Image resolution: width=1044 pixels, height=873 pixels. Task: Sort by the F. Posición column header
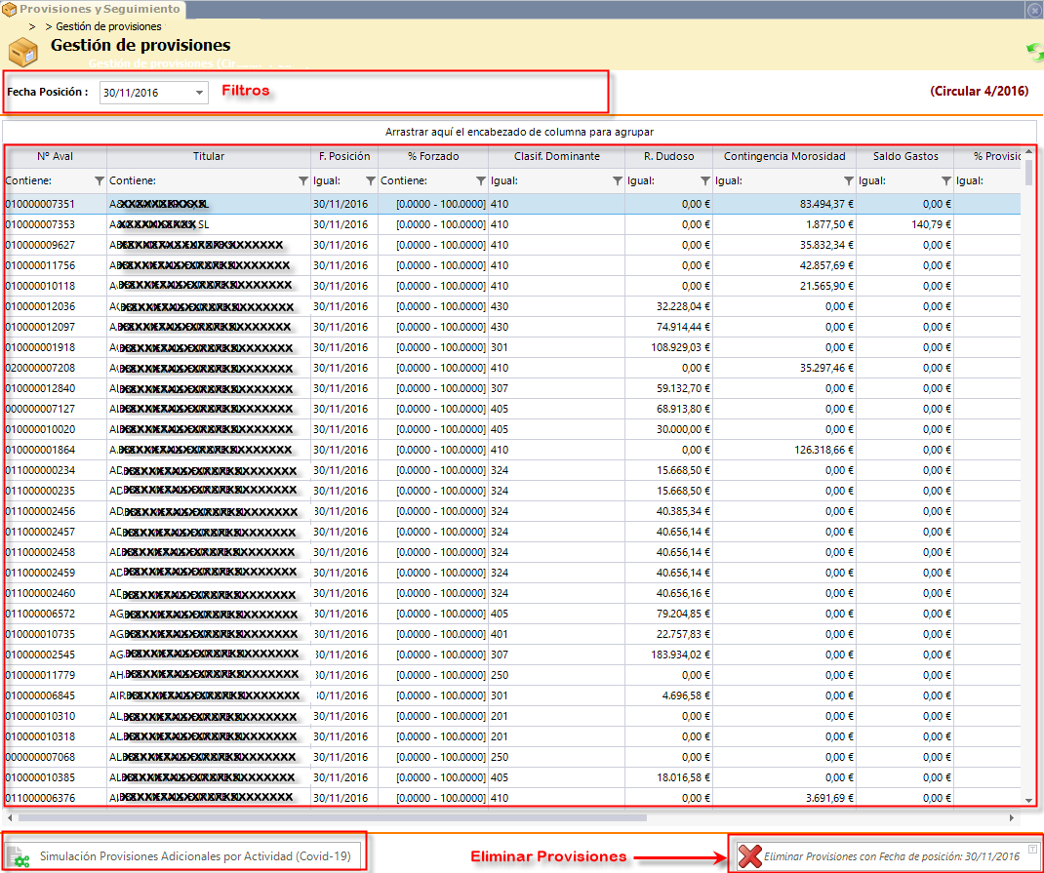pyautogui.click(x=344, y=156)
